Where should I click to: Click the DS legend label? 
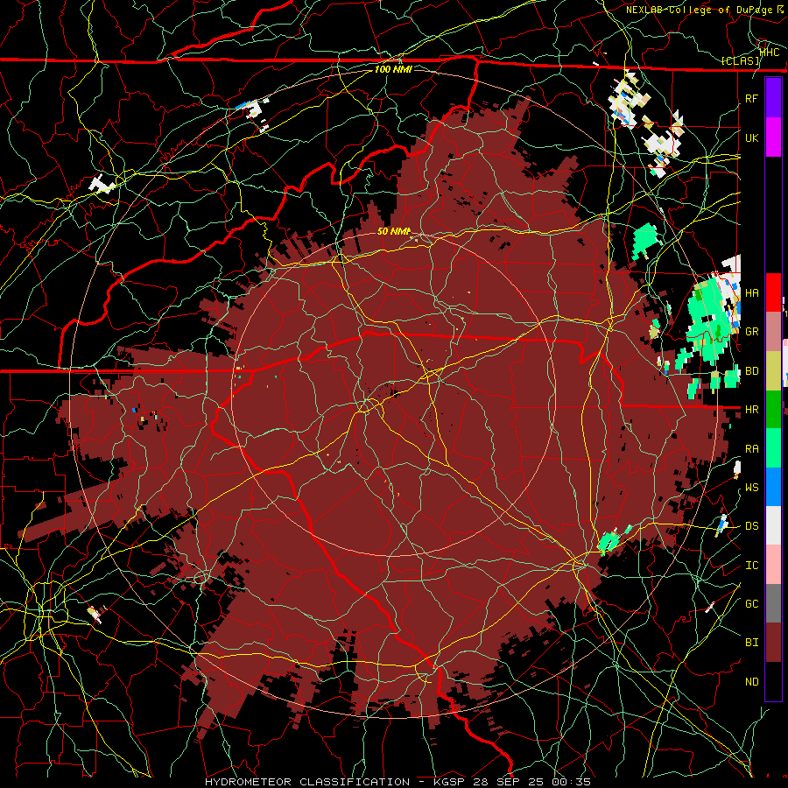pyautogui.click(x=752, y=526)
